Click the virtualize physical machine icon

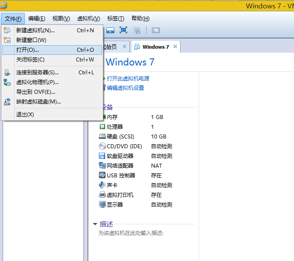click(x=7, y=82)
